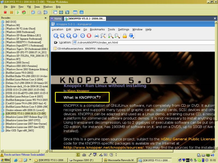Viewport: 218px width, 163px height.
Task: Zoom in using the magnifier with plus
Action: pyautogui.click(x=111, y=36)
